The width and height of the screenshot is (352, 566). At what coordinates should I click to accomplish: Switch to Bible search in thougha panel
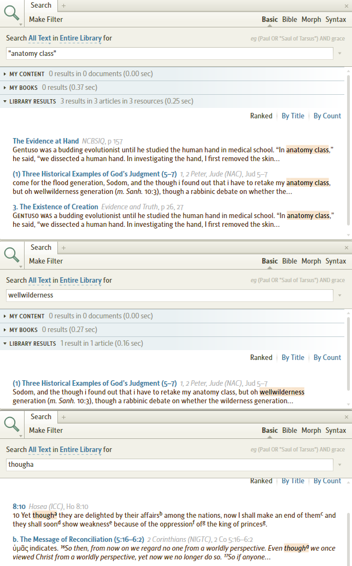pyautogui.click(x=289, y=430)
